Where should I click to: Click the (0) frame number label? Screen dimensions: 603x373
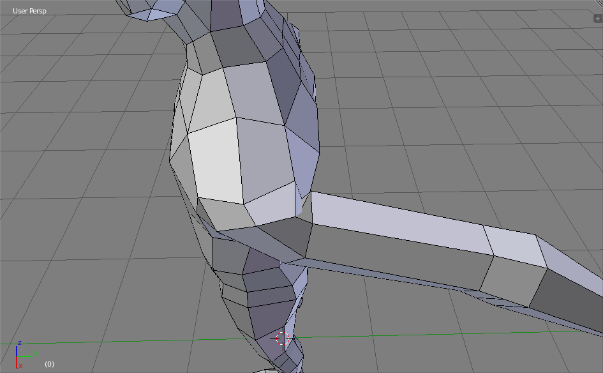pos(49,364)
